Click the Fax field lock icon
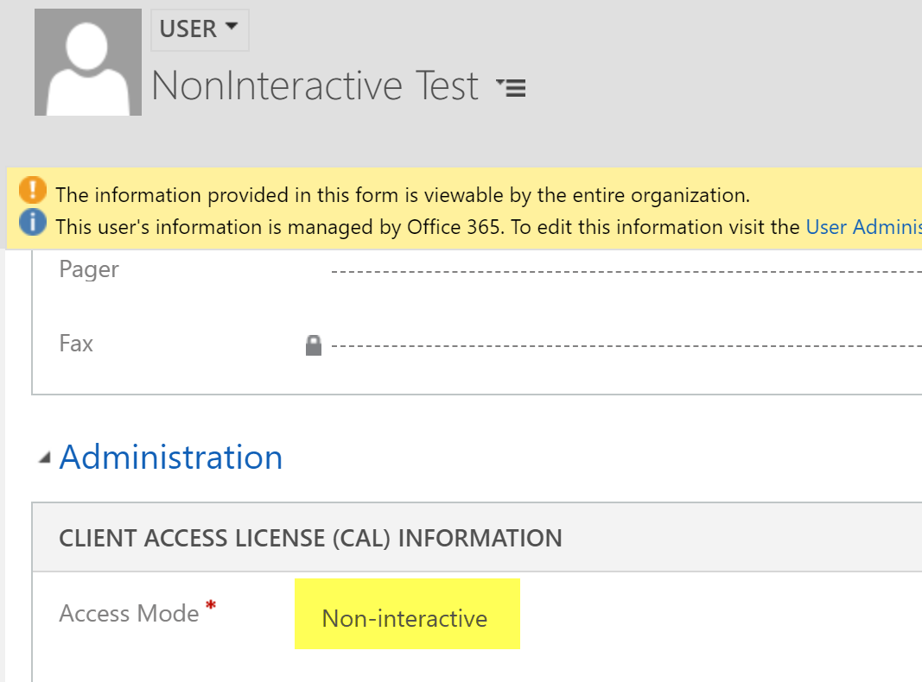The image size is (922, 682). [314, 345]
